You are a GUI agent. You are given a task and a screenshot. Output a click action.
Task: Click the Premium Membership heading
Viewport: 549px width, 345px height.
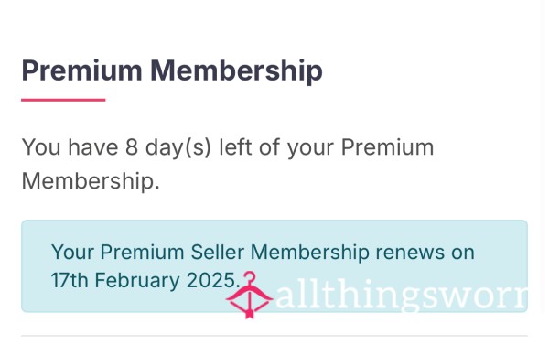(x=172, y=70)
